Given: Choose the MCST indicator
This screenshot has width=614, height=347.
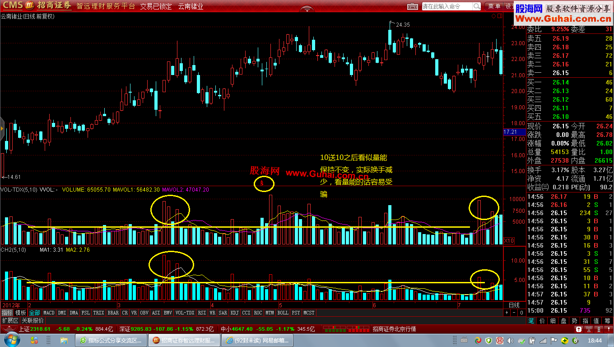Looking at the screenshot, I should (x=309, y=313).
